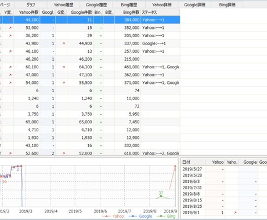Image resolution: width=267 pixels, height=220 pixels.
Task: Click the 日付 column header in history table
Action: (x=193, y=162)
